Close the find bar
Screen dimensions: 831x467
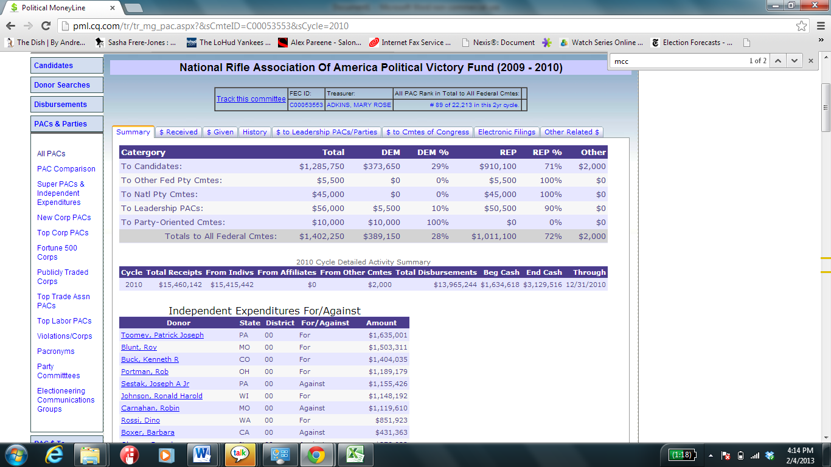point(811,61)
